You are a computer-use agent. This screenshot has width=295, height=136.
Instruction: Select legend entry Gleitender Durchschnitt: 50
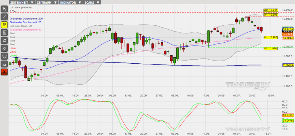click(x=25, y=30)
